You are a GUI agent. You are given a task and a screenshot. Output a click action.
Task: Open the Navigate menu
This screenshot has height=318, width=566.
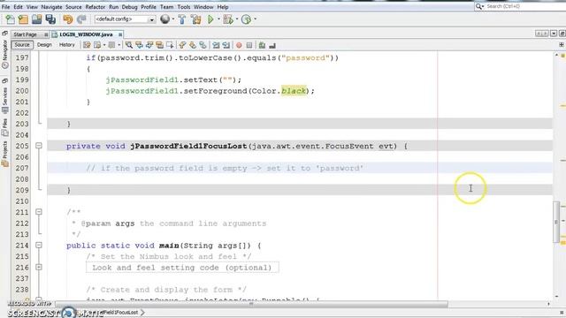click(51, 7)
